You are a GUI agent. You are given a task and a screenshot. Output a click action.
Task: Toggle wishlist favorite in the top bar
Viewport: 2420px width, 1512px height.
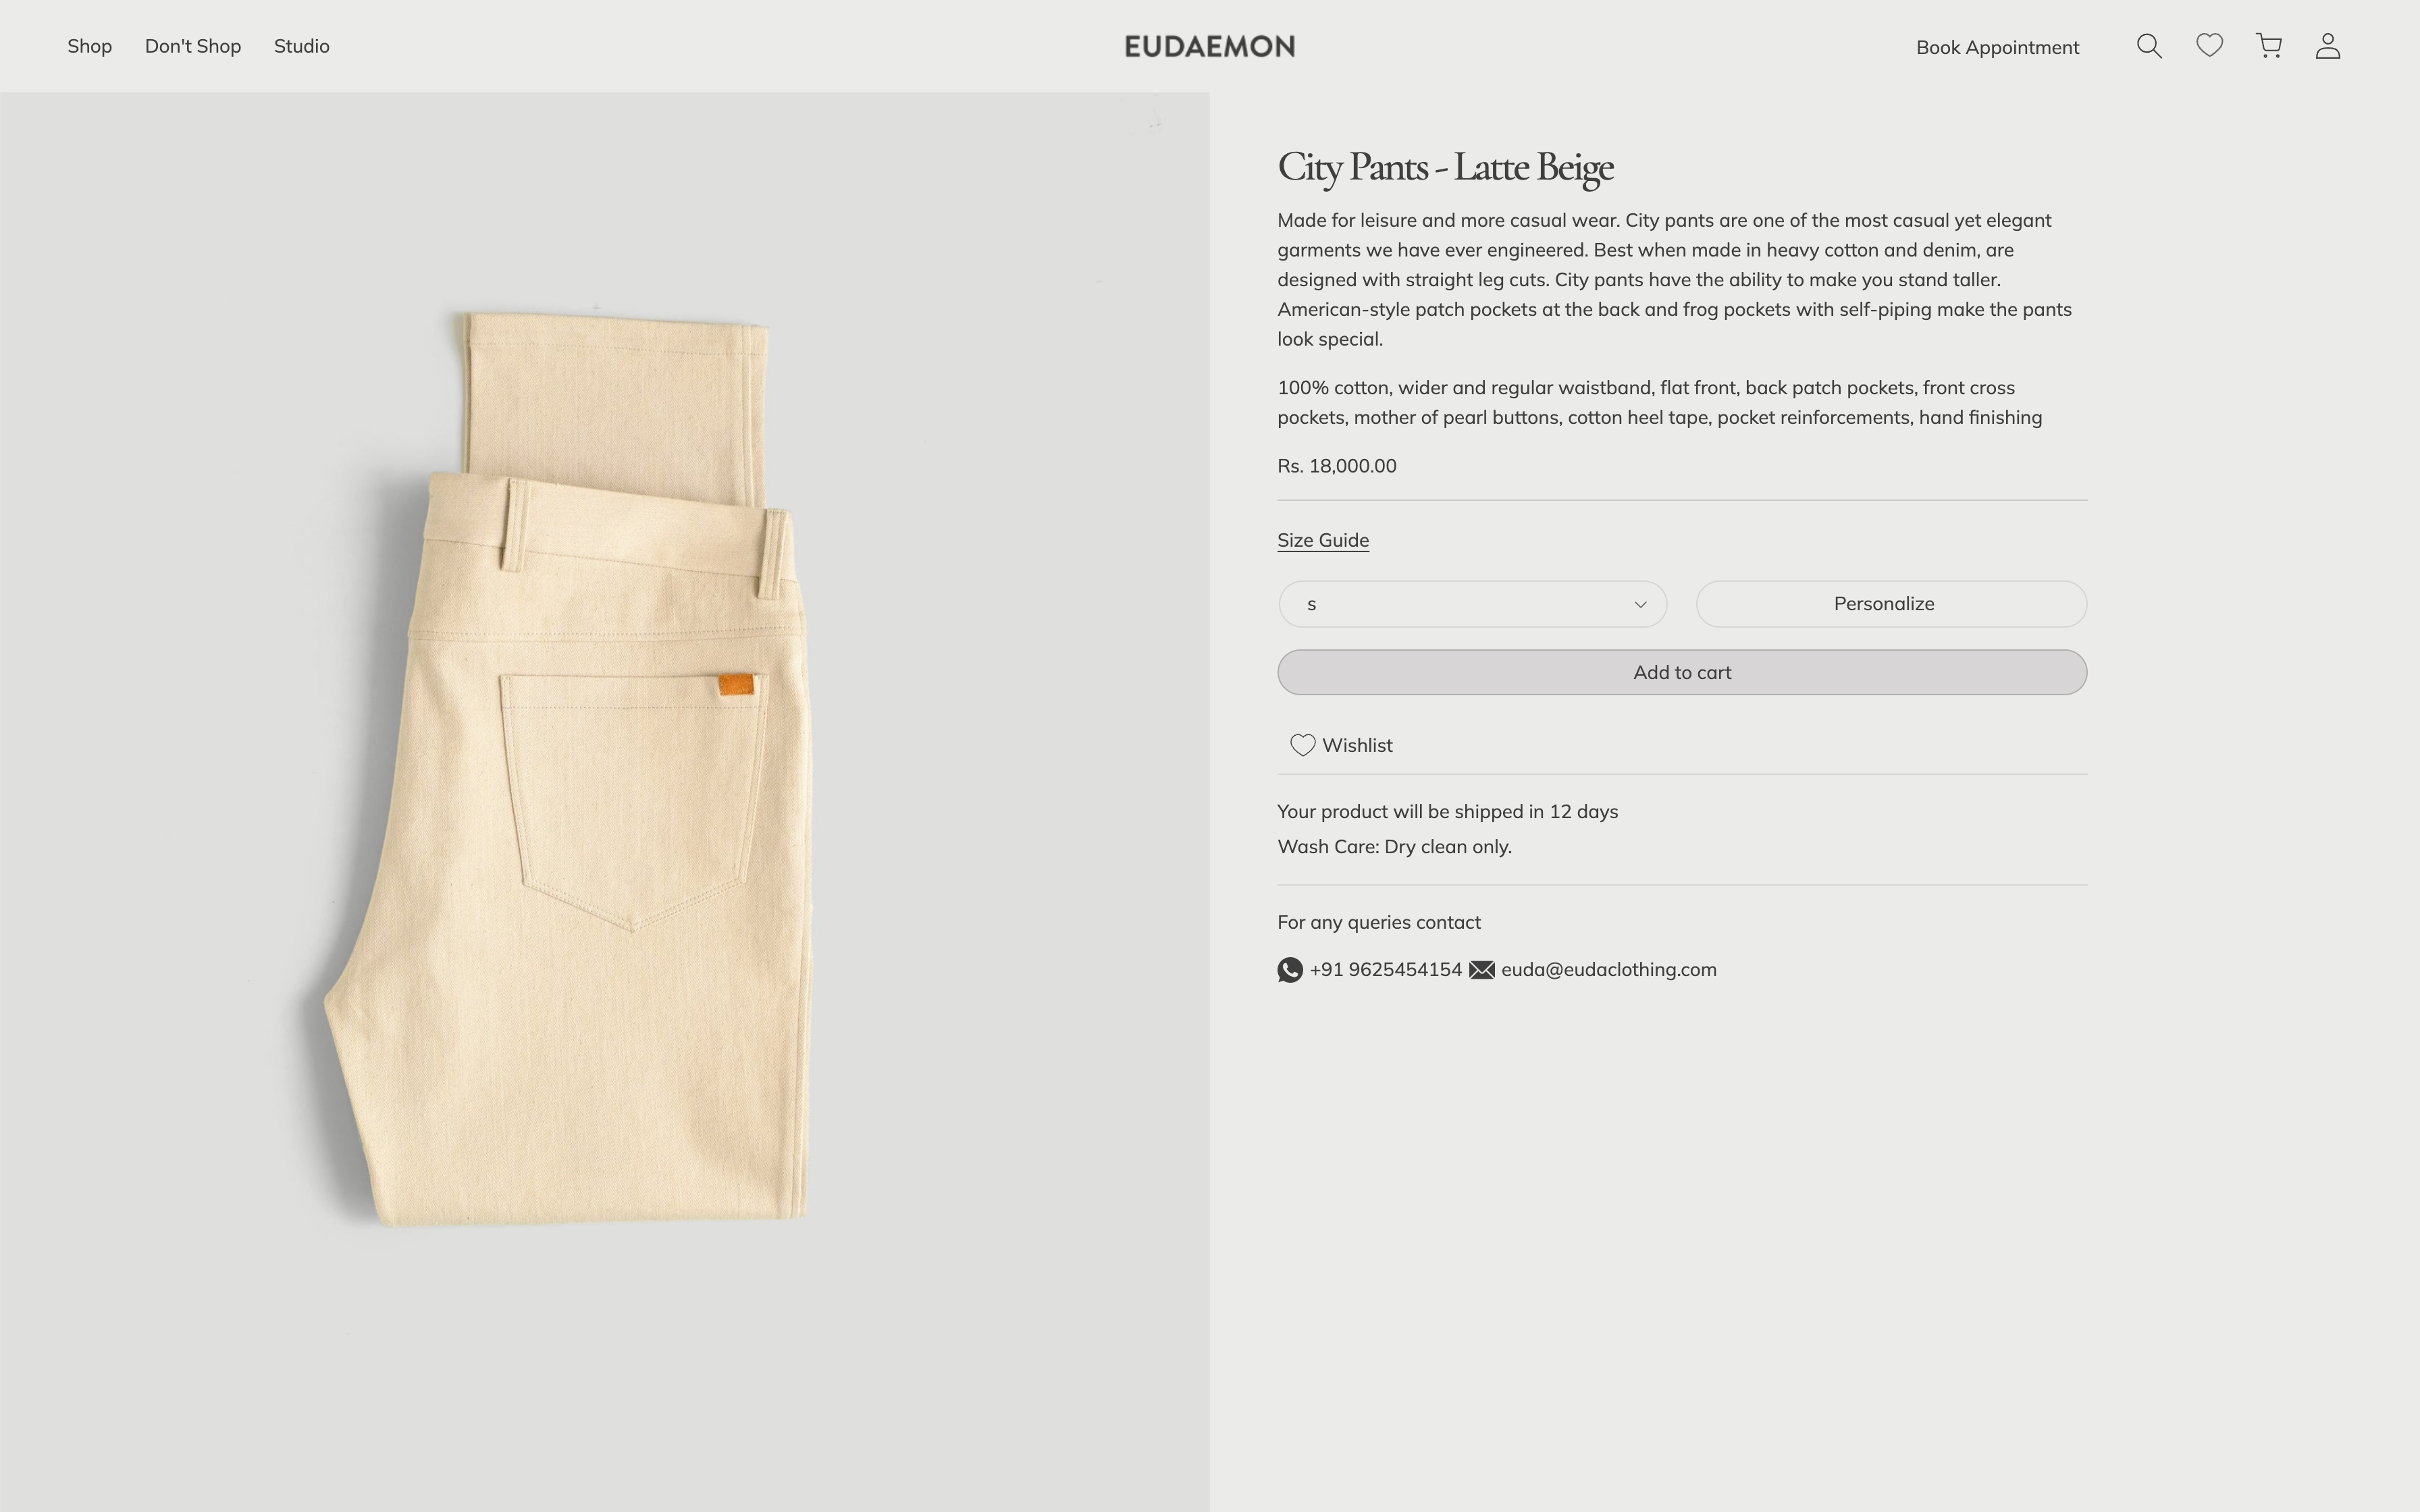2209,45
